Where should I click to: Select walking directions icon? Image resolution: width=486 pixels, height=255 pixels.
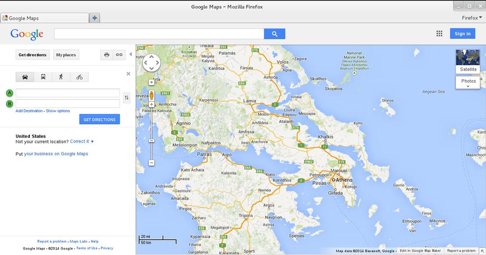point(61,77)
